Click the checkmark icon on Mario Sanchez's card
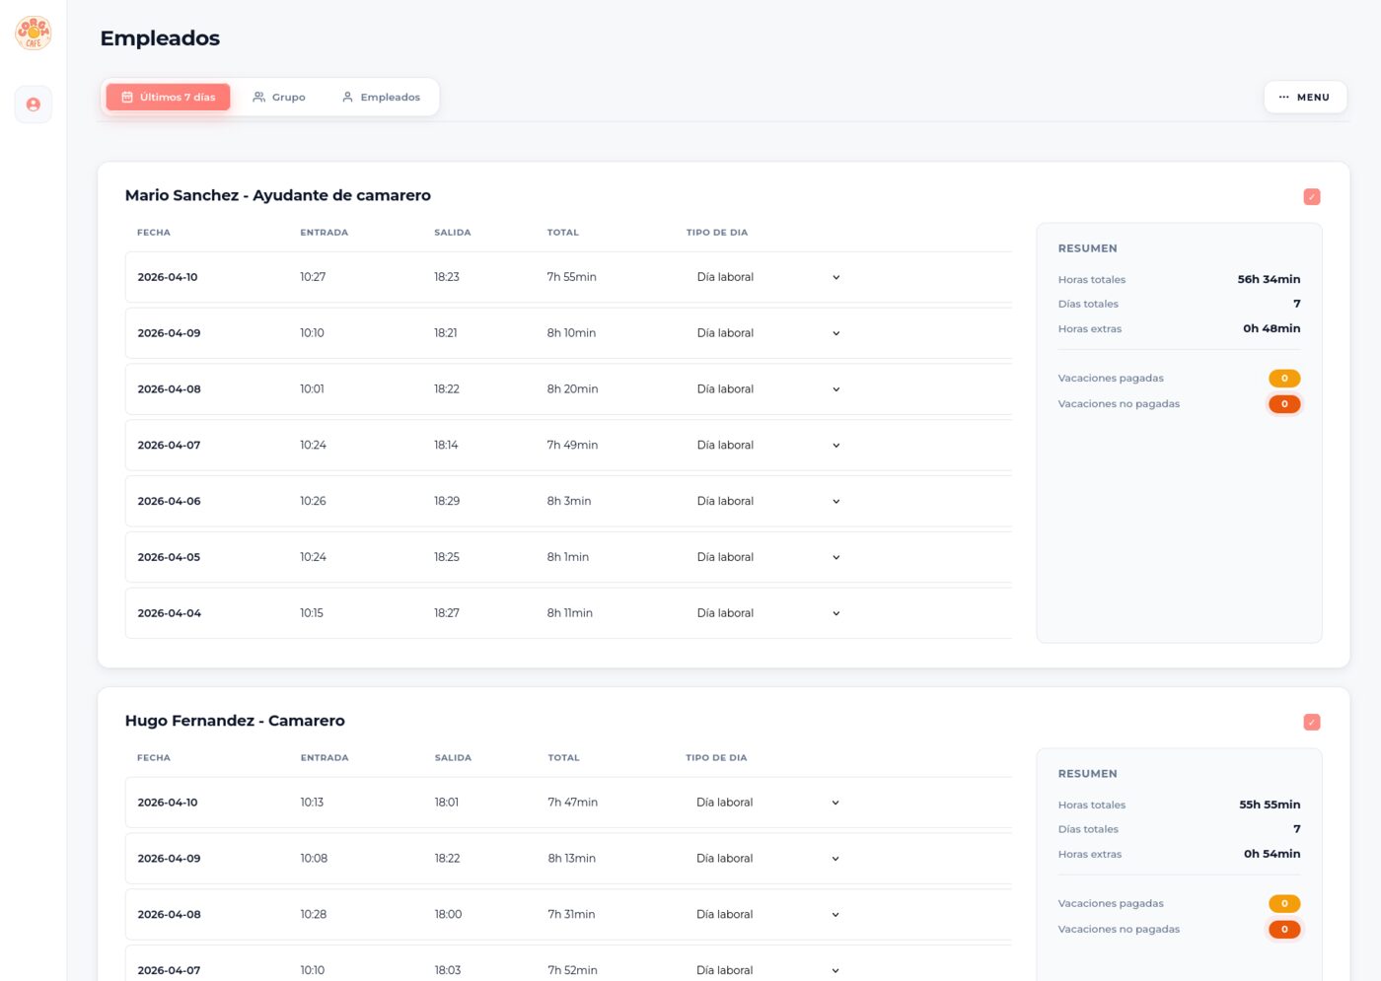 [1312, 196]
